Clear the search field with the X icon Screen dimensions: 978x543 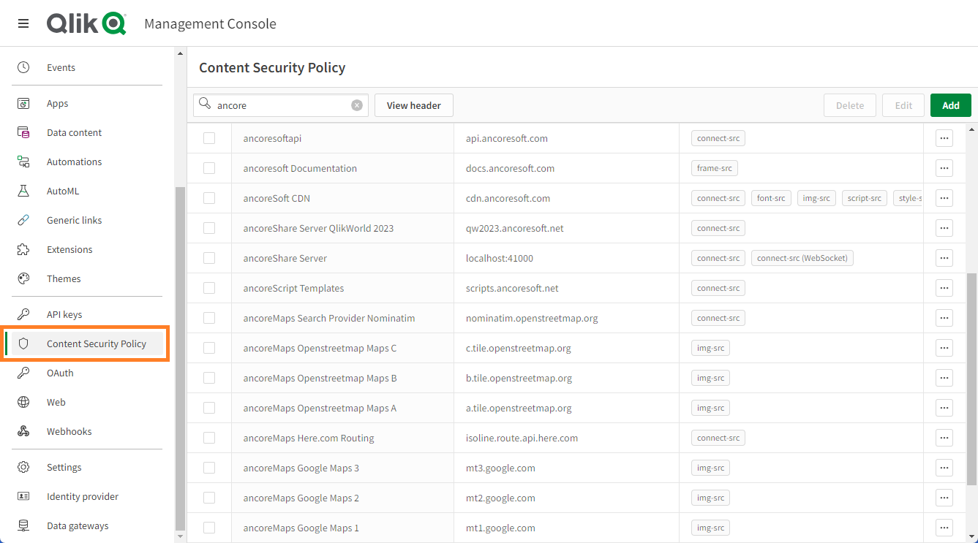coord(357,105)
